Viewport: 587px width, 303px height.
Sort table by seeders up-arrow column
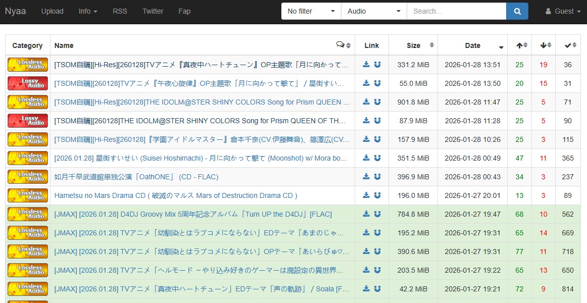click(x=519, y=45)
